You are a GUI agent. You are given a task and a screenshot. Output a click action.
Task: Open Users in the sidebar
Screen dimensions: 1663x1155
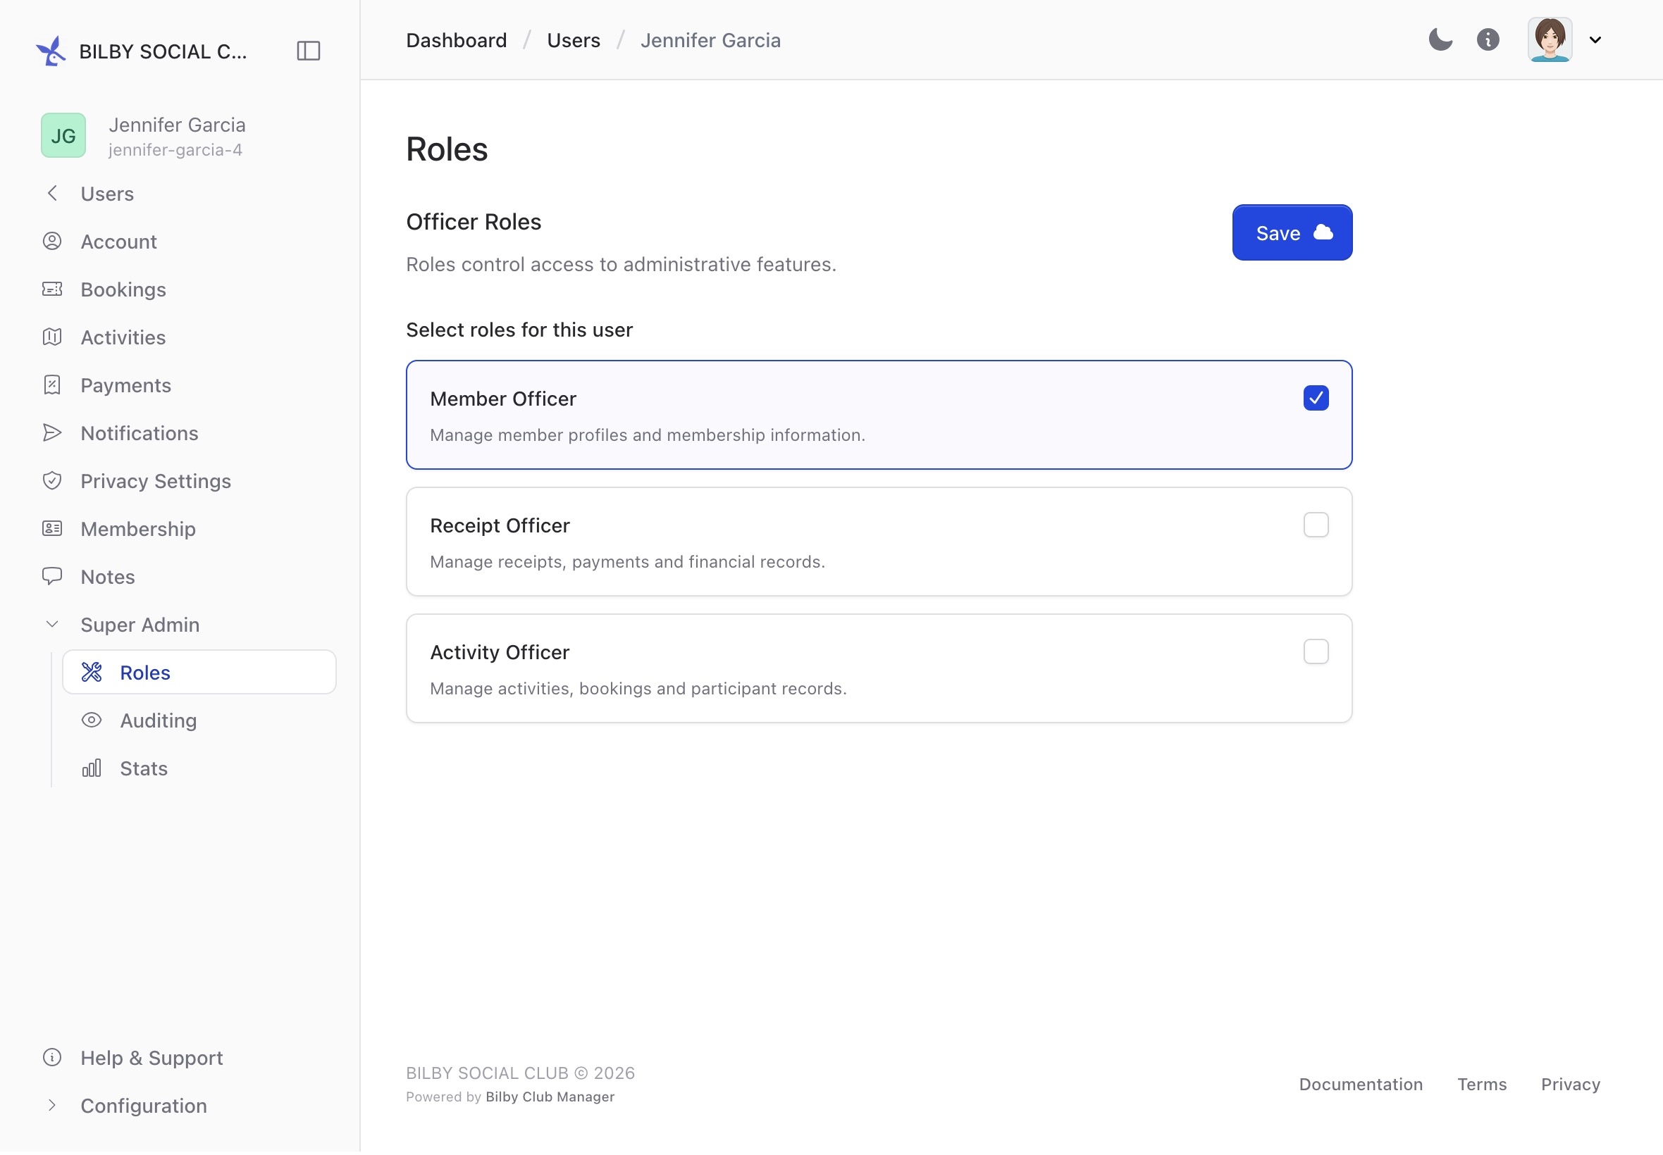click(107, 193)
